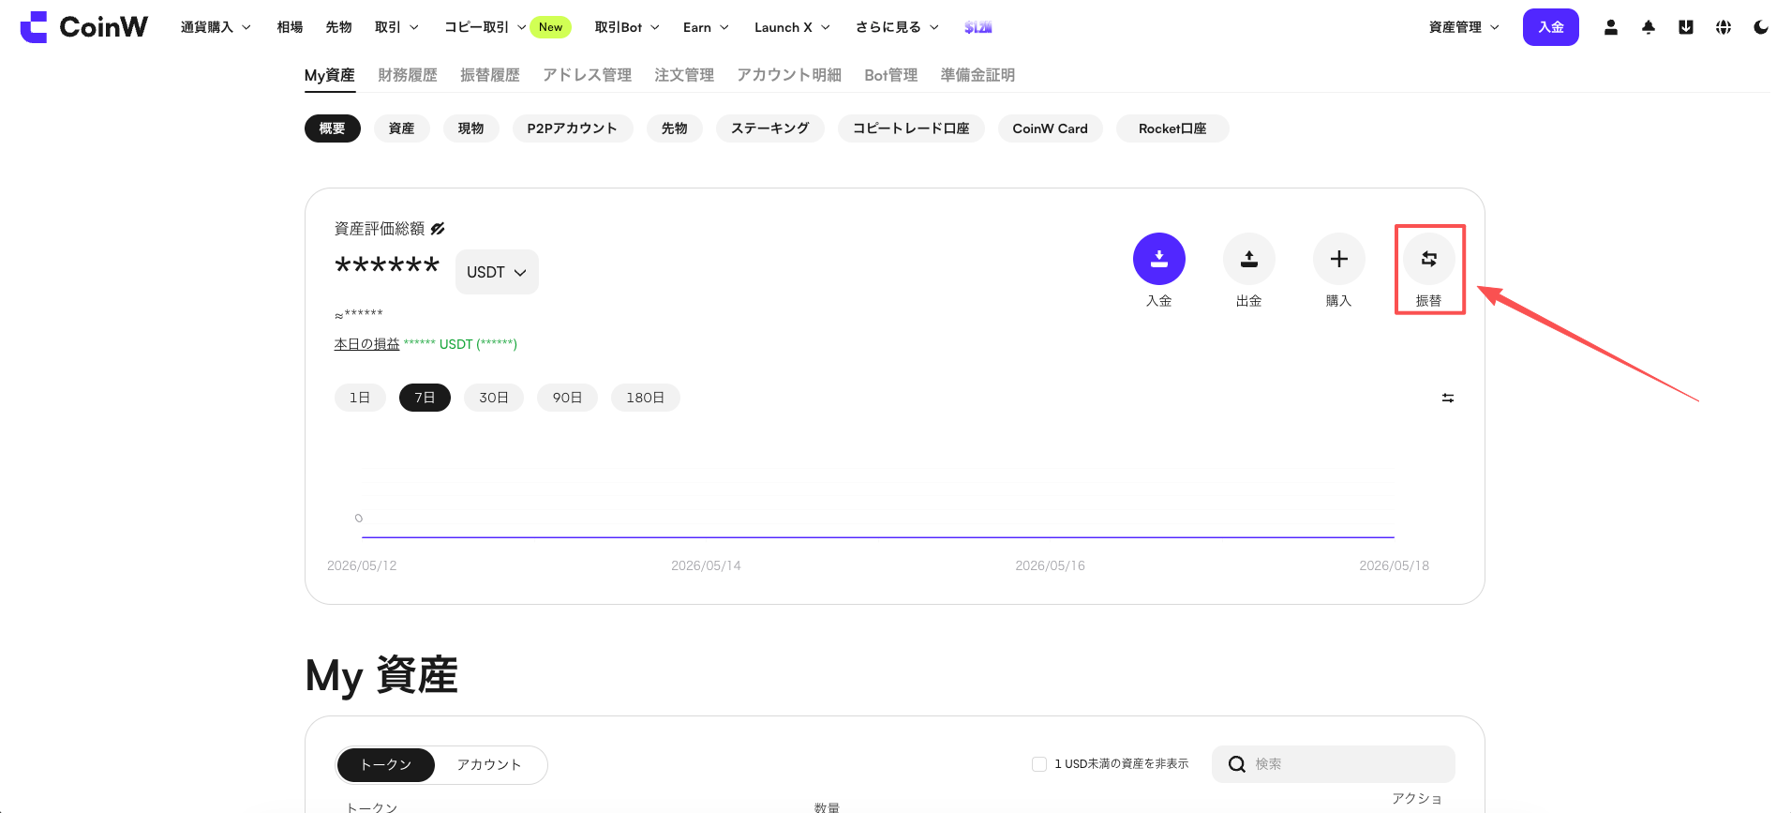The height and width of the screenshot is (813, 1791).
Task: Click the 本日の損益 link
Action: click(x=367, y=344)
